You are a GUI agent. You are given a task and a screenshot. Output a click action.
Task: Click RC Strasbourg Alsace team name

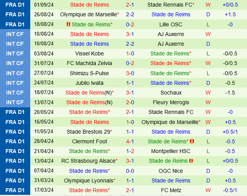[88, 161]
